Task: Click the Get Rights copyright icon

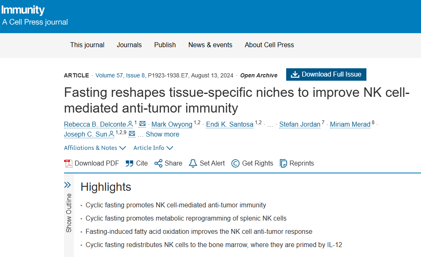Action: (x=235, y=163)
